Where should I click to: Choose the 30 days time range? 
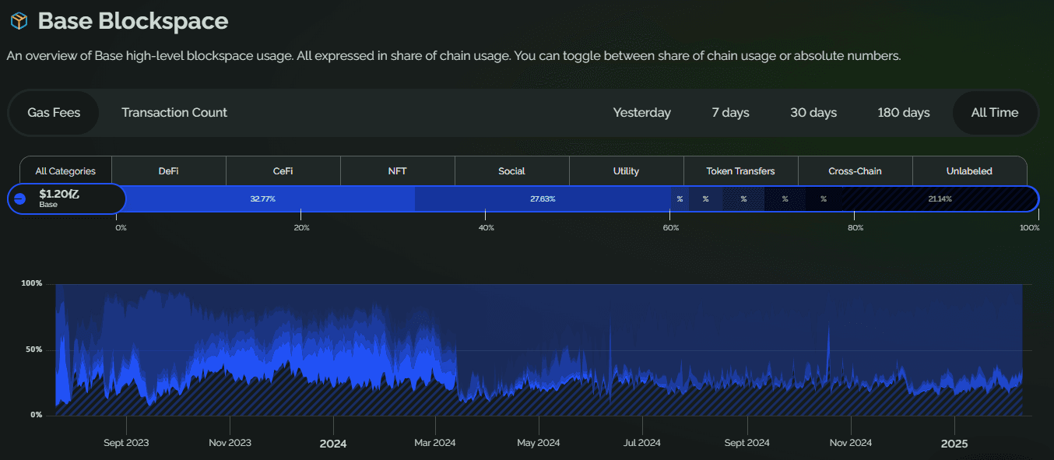pyautogui.click(x=813, y=113)
